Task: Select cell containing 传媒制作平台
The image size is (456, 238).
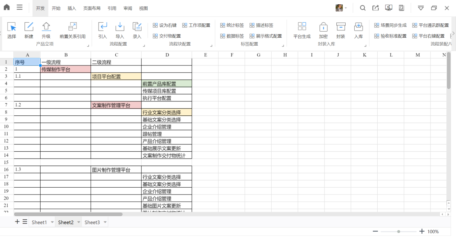Action: 65,69
